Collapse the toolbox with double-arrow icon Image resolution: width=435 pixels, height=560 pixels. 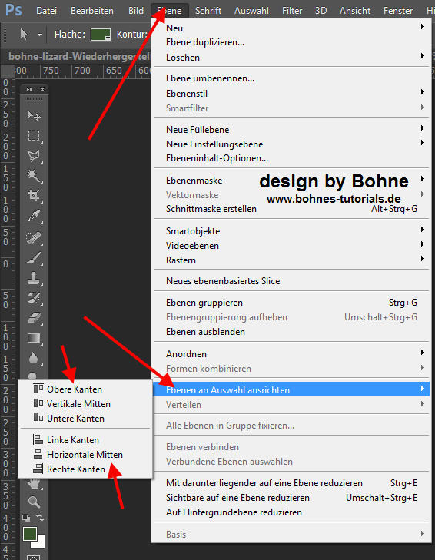point(29,89)
